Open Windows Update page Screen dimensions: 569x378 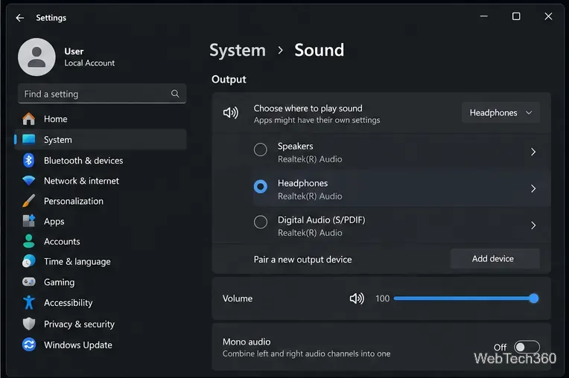tap(101, 345)
